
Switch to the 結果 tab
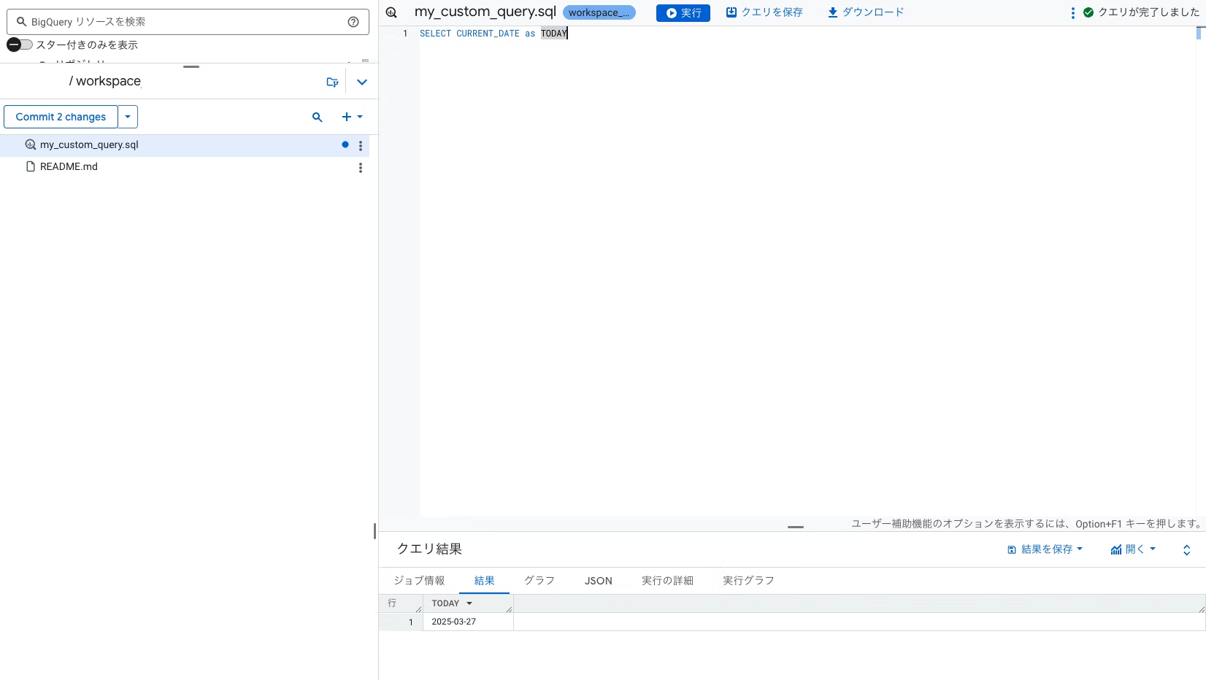(x=485, y=581)
